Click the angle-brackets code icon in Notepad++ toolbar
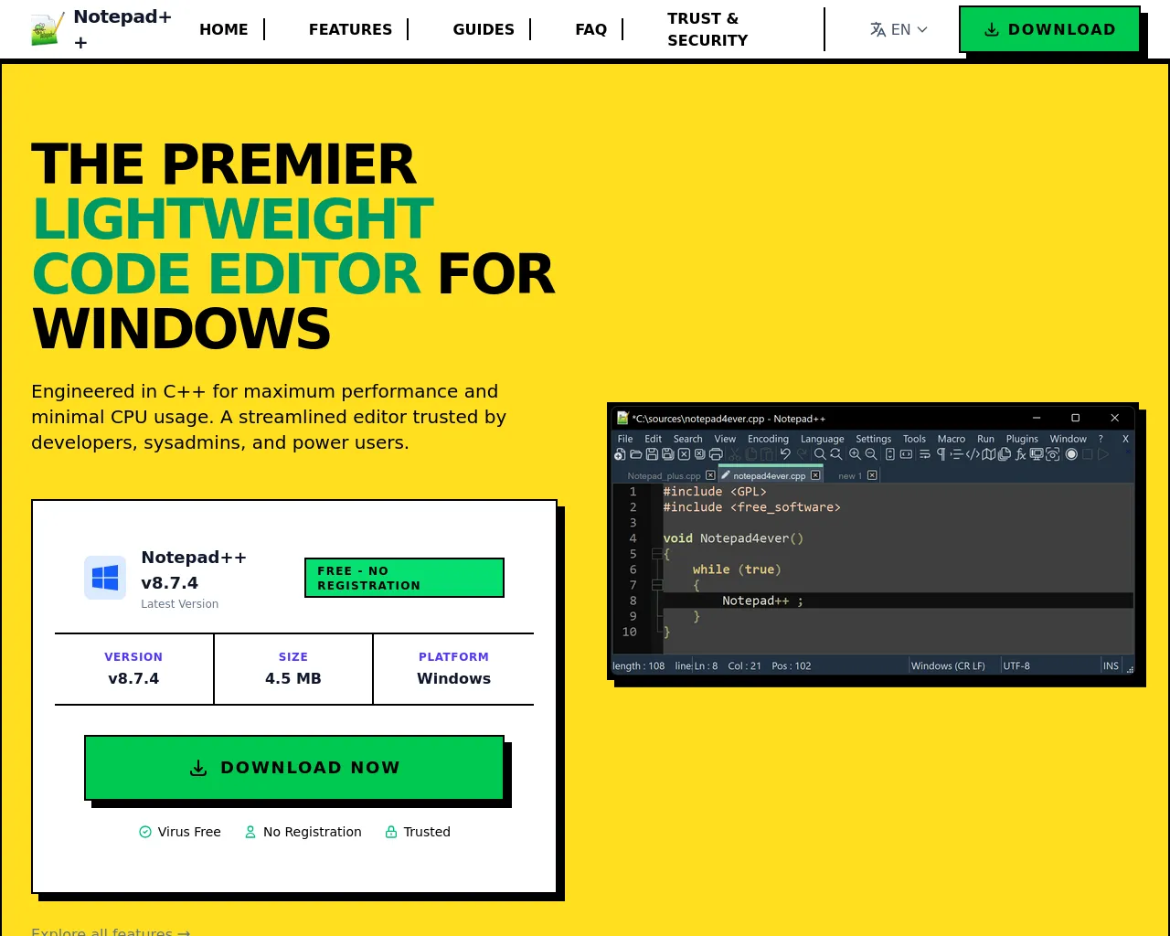Viewport: 1170px width, 936px height. [973, 454]
